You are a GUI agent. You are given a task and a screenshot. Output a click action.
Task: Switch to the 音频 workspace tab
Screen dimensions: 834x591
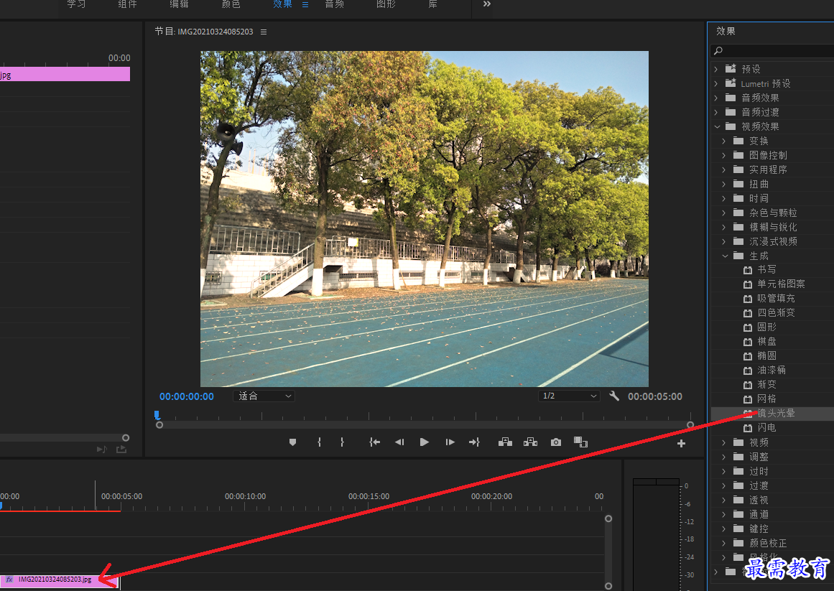pos(335,4)
